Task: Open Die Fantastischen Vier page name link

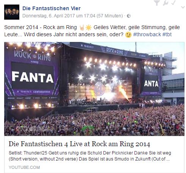Action: tap(52, 8)
